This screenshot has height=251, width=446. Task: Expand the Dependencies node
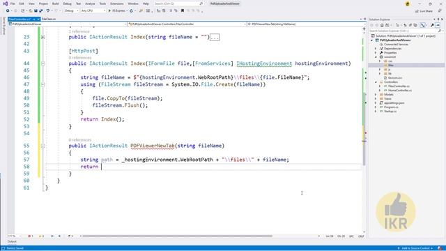point(376,49)
